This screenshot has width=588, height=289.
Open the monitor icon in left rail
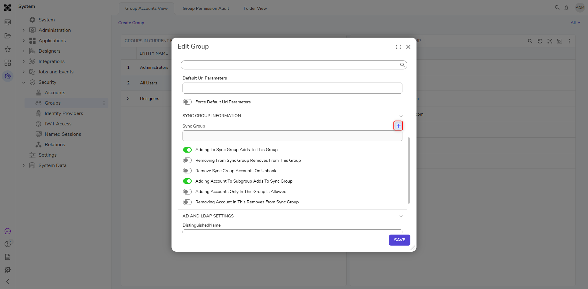8,22
